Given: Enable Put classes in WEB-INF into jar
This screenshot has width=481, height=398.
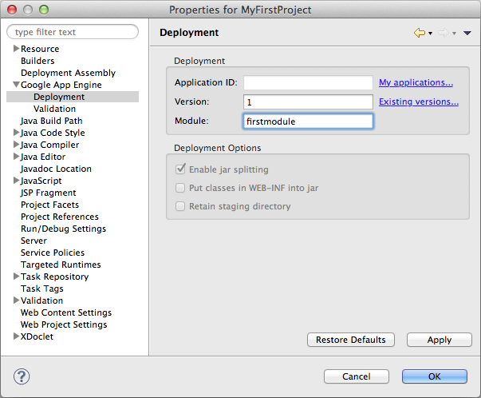Looking at the screenshot, I should [x=180, y=188].
